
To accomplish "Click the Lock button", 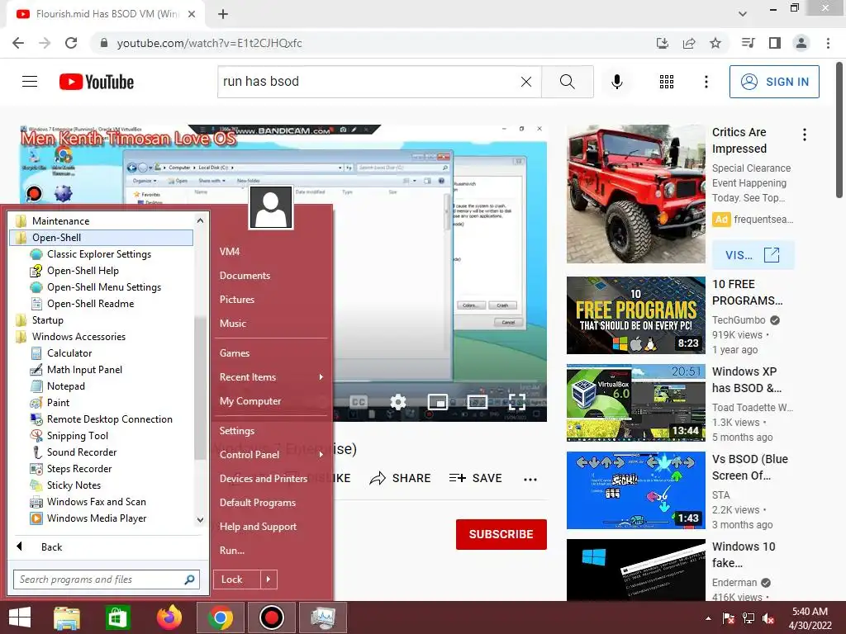I will click(237, 580).
